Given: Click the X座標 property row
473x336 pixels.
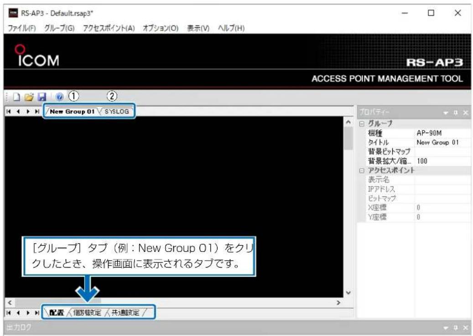Looking at the screenshot, I should [417, 208].
